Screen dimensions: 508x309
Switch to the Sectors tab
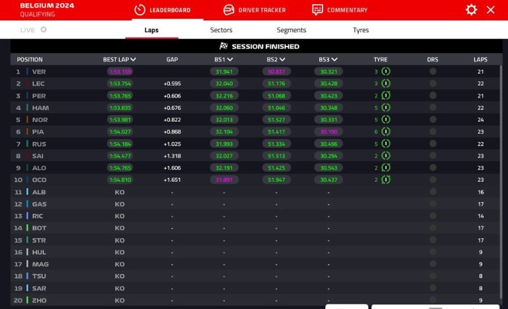[x=221, y=30]
